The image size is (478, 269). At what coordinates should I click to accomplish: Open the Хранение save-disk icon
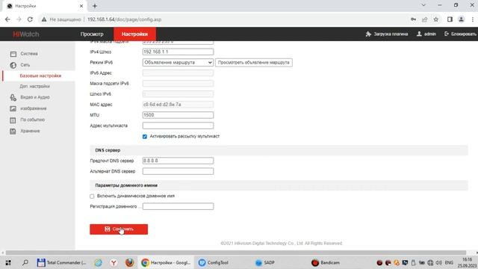click(x=13, y=132)
